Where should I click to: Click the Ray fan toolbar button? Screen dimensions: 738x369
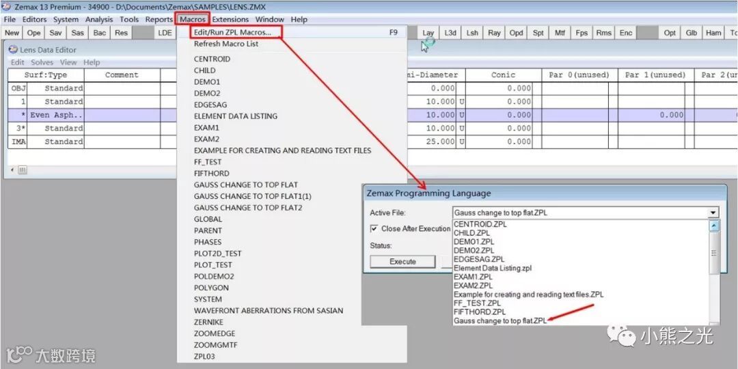pyautogui.click(x=494, y=33)
